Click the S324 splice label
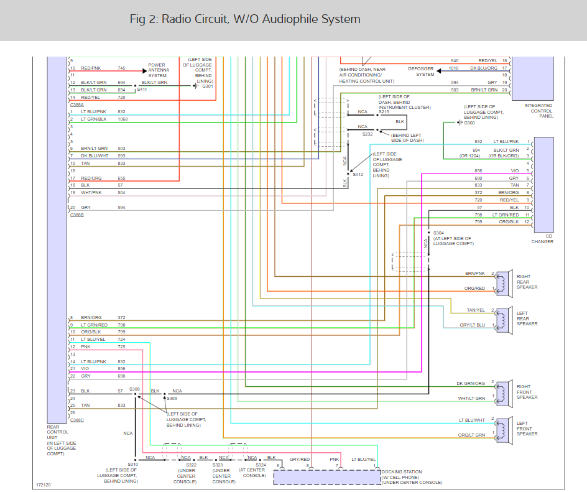Viewport: 587px width, 492px height. [x=261, y=465]
